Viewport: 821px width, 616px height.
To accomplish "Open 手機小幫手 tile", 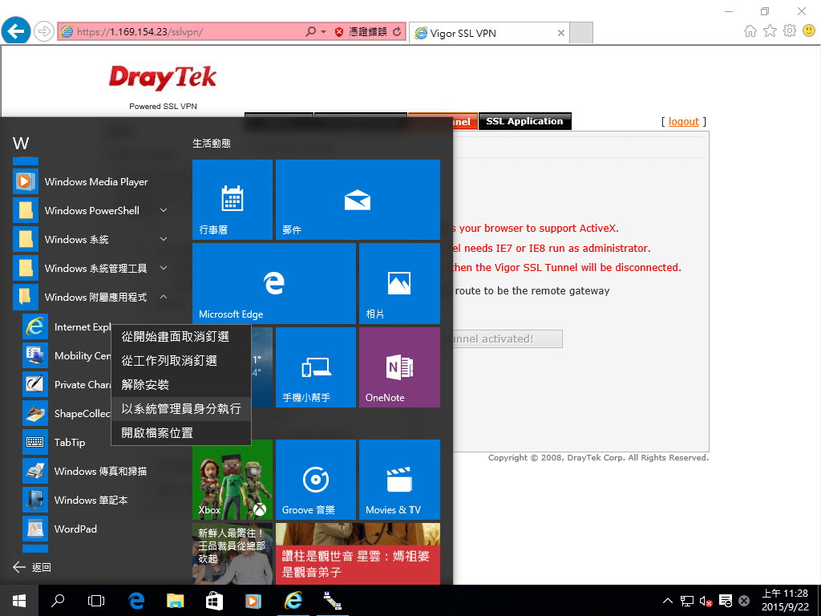I will click(x=316, y=367).
